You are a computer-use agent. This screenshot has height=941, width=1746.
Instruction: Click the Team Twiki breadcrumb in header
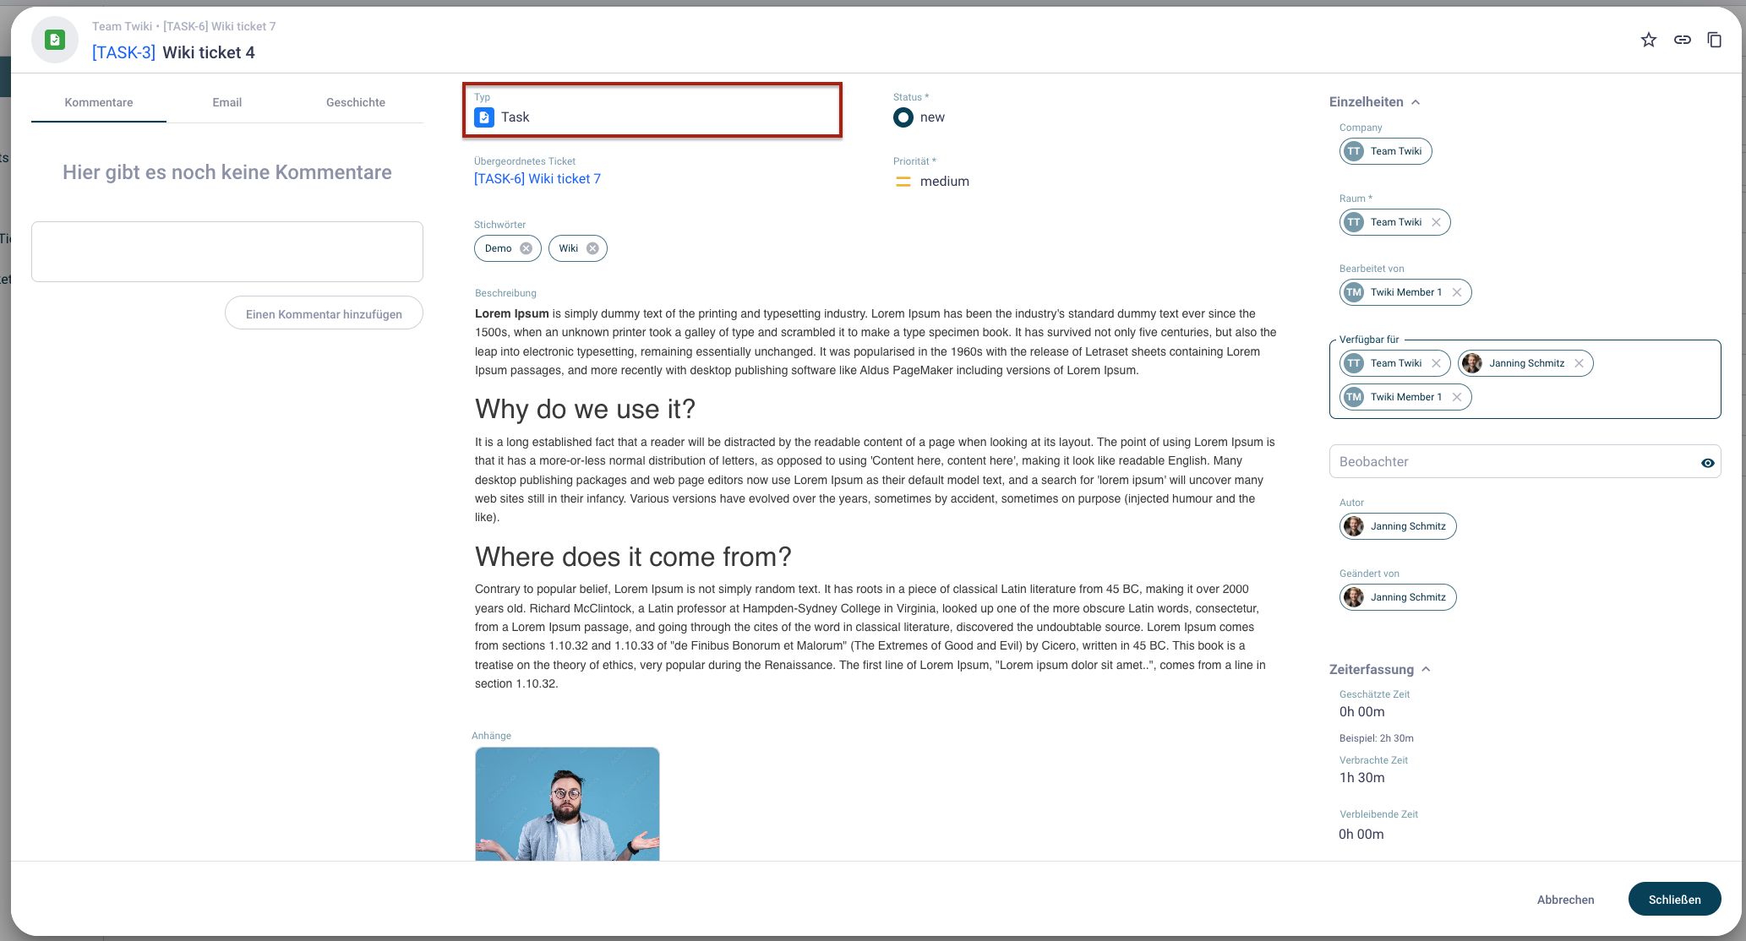coord(122,26)
